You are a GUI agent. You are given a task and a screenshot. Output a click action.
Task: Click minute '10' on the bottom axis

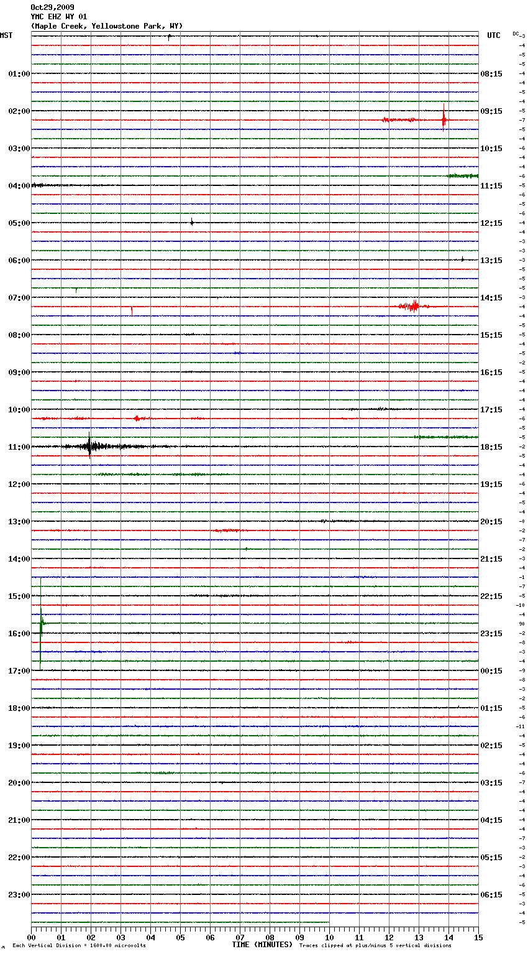coord(329,937)
